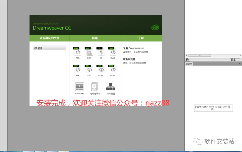Open the 启动器模板 starter templates
Viewport: 242px width, 152px height.
95,88
